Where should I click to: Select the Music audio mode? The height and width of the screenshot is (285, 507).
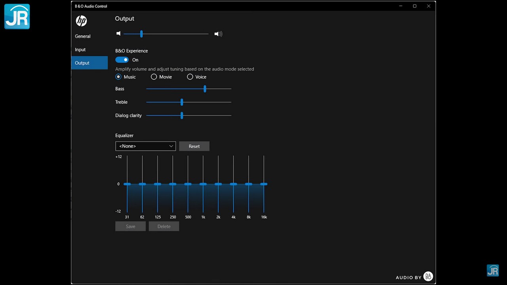pyautogui.click(x=118, y=77)
